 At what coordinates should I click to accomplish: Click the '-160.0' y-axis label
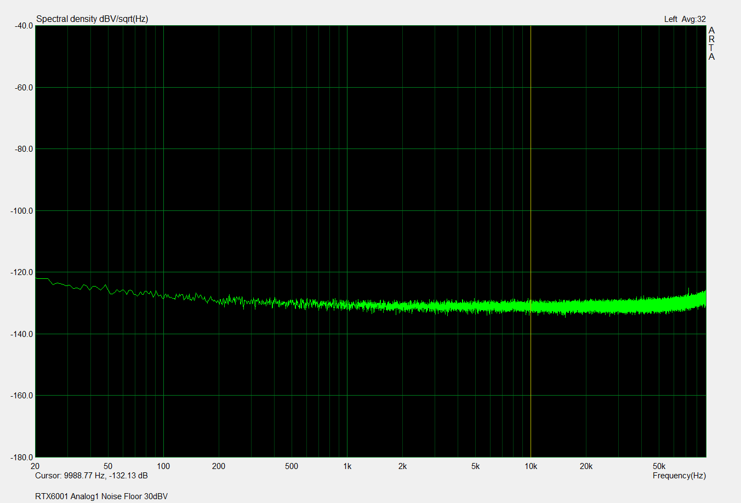pos(22,396)
